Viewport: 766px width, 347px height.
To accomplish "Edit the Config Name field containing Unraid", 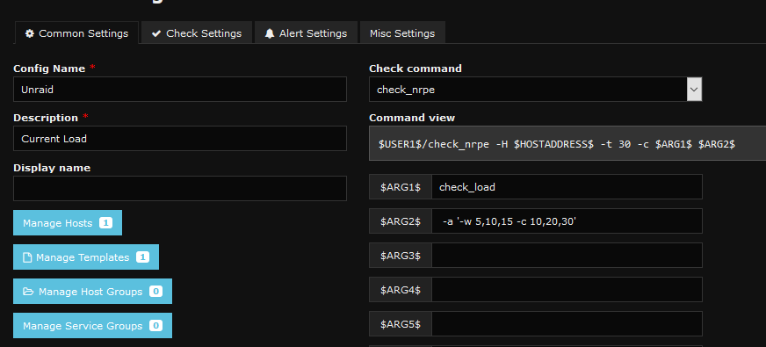I will (x=180, y=90).
